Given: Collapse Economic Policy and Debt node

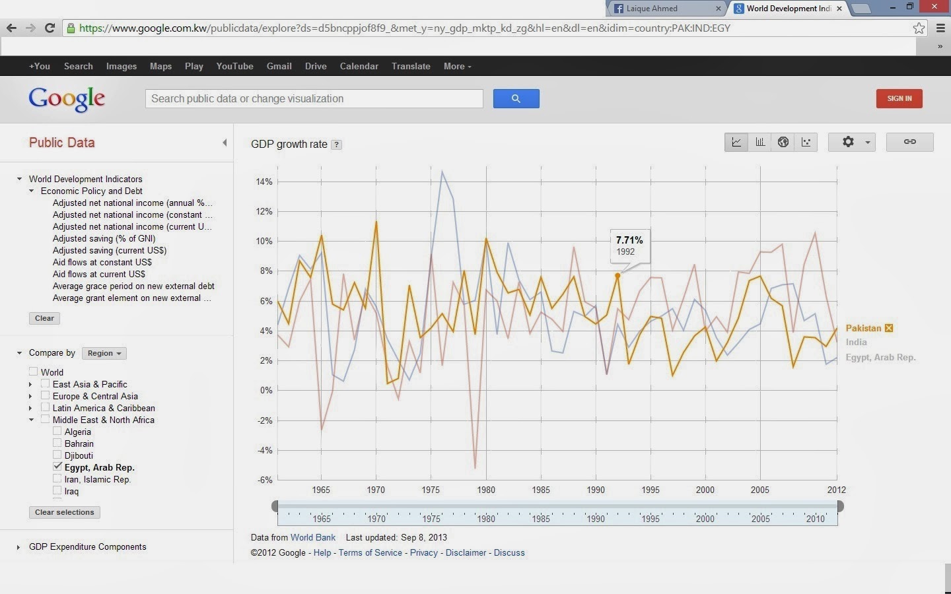Looking at the screenshot, I should pos(31,191).
